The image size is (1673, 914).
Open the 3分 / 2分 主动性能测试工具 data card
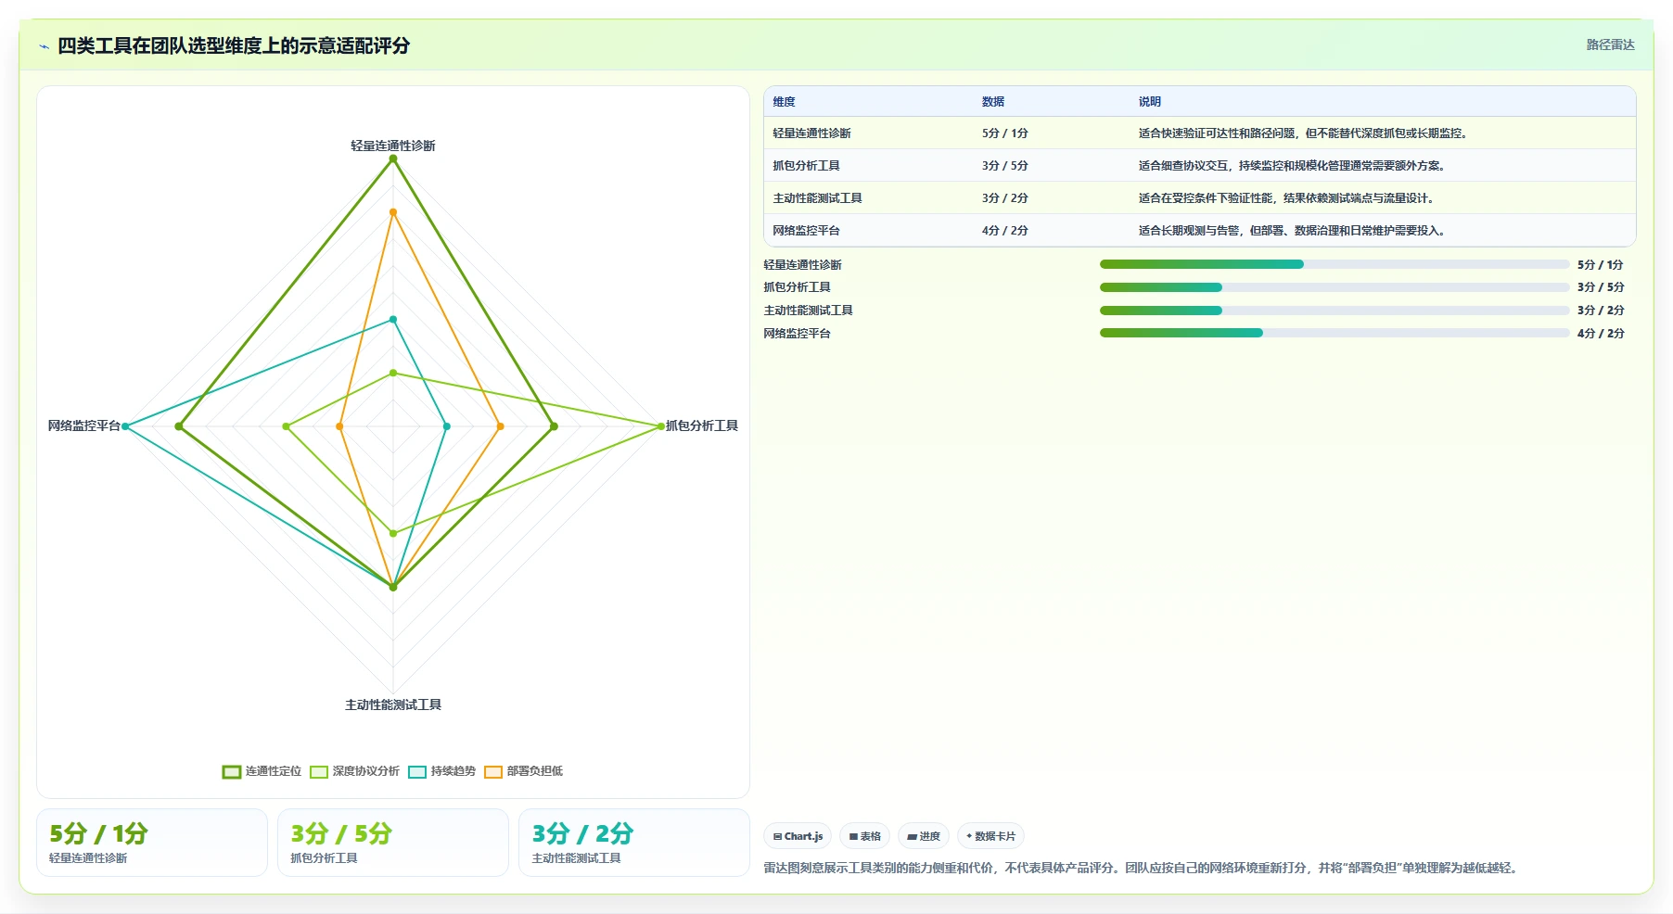coord(634,843)
